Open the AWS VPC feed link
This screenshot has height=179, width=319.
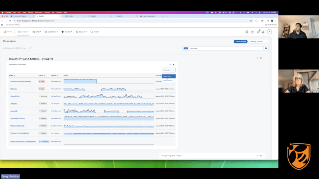point(14,104)
